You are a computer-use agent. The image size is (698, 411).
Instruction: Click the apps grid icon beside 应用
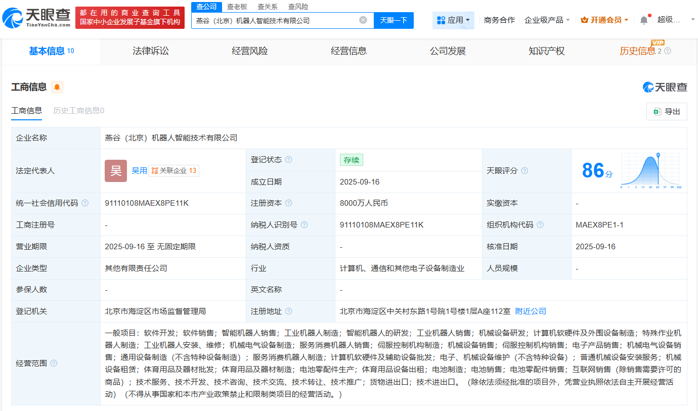tap(442, 19)
